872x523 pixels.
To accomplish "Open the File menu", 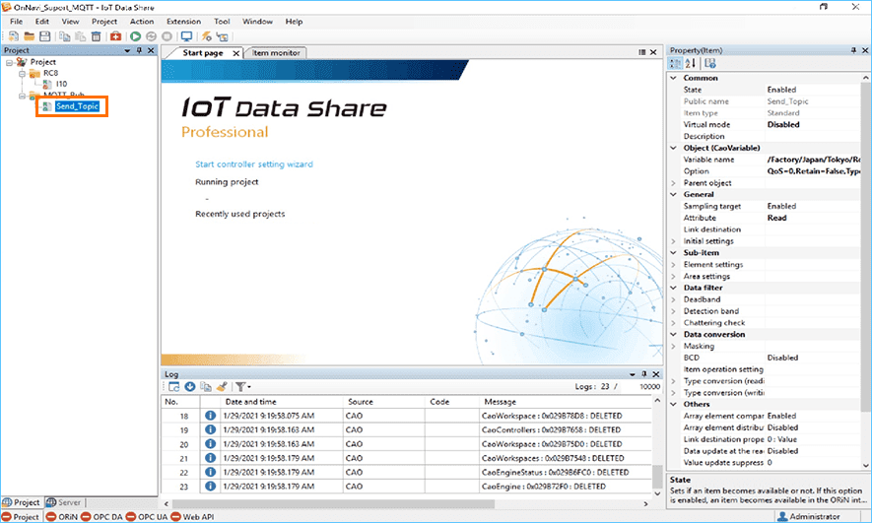I will tap(16, 22).
